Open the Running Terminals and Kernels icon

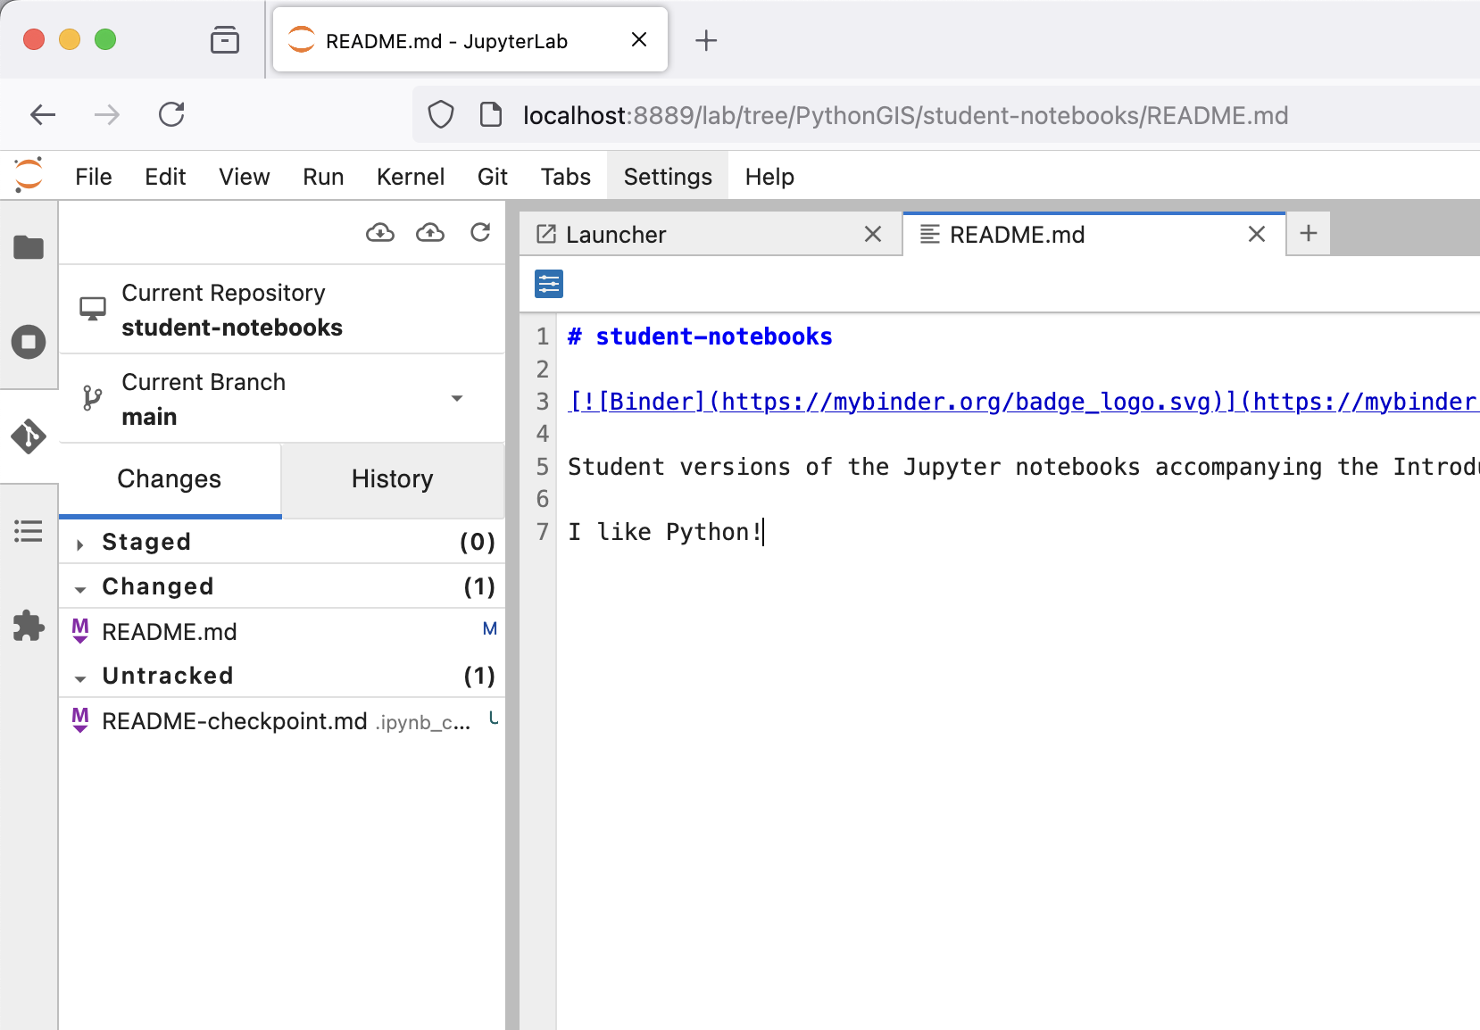click(29, 342)
